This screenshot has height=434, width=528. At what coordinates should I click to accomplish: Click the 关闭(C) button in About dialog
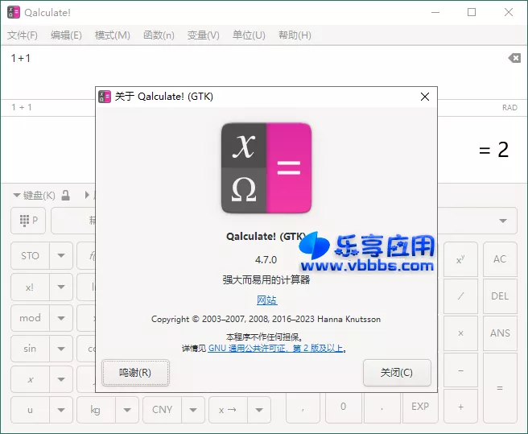397,373
